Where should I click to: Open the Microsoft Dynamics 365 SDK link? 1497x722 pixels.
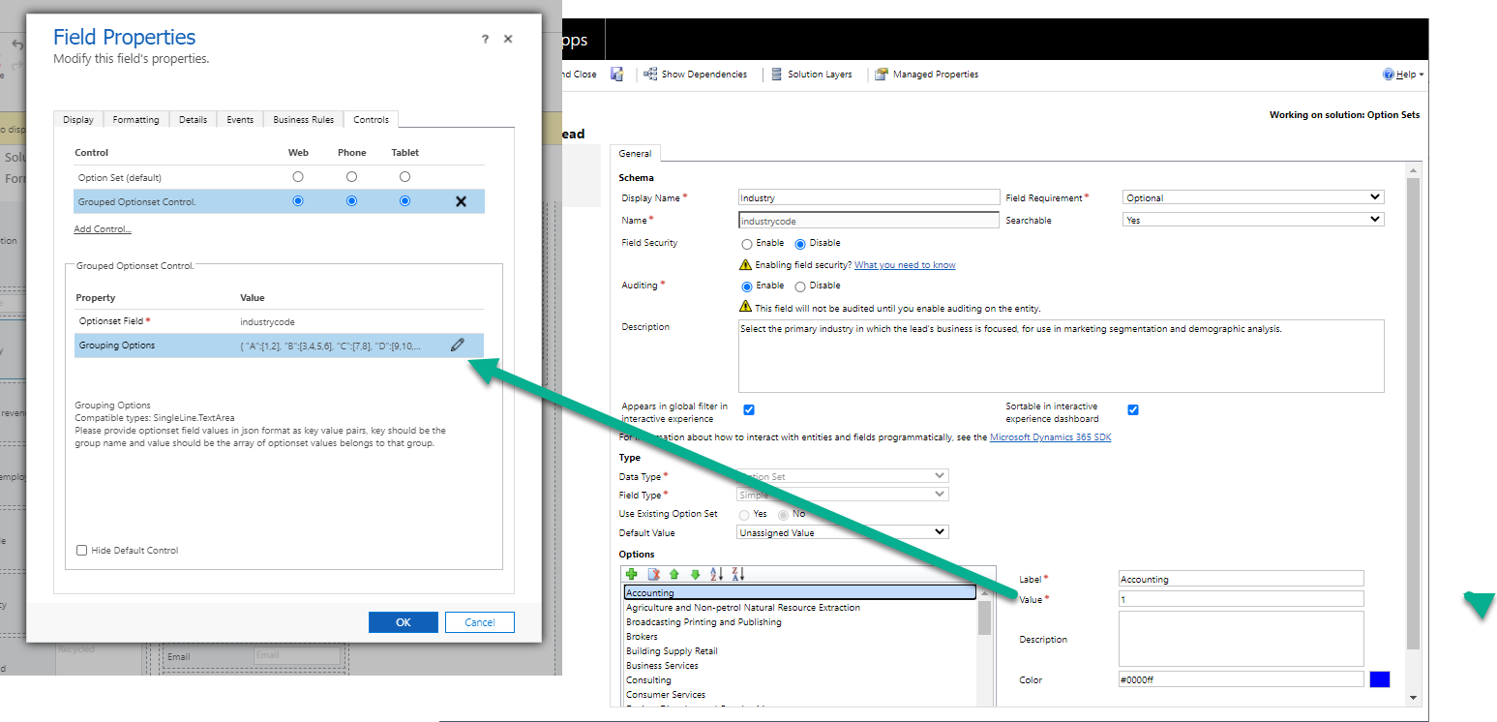pyautogui.click(x=1050, y=436)
